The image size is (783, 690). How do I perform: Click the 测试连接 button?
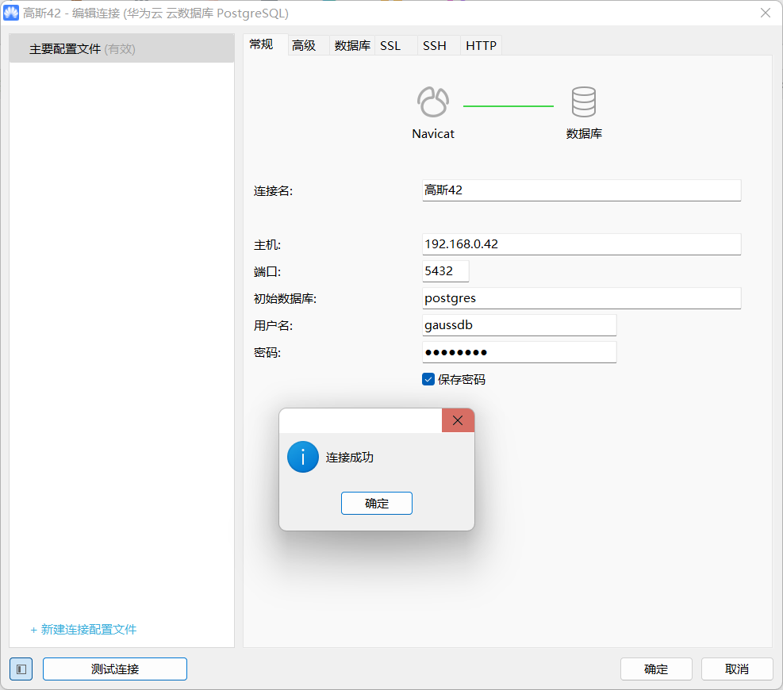pyautogui.click(x=115, y=669)
